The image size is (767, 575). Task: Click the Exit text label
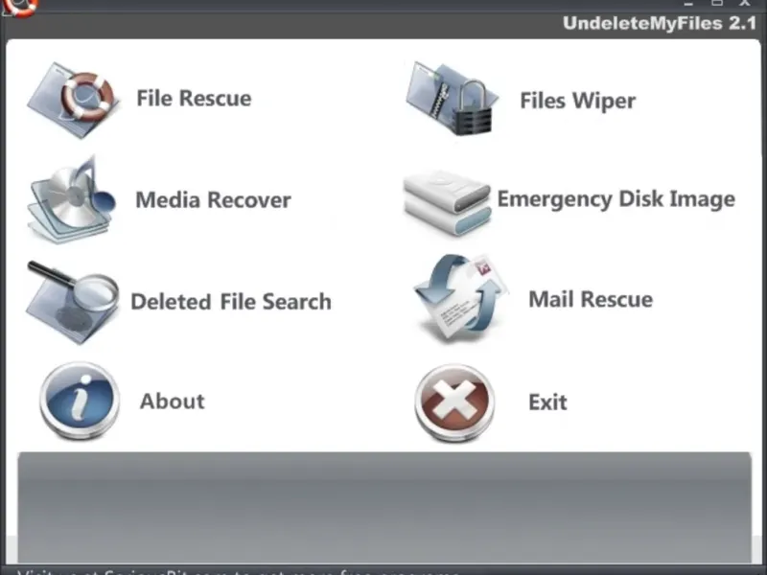pyautogui.click(x=547, y=402)
